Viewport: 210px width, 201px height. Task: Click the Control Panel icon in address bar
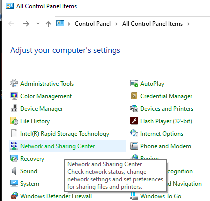point(60,23)
